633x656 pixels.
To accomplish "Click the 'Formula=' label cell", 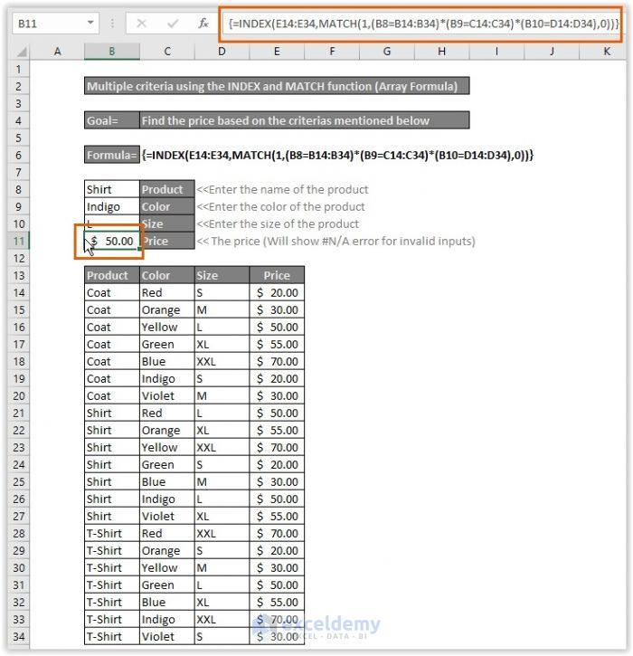I will [x=111, y=155].
